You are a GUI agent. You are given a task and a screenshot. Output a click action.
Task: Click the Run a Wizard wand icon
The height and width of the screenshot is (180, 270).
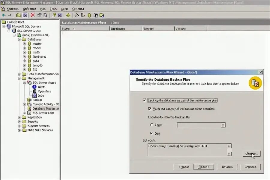[x=76, y=15]
